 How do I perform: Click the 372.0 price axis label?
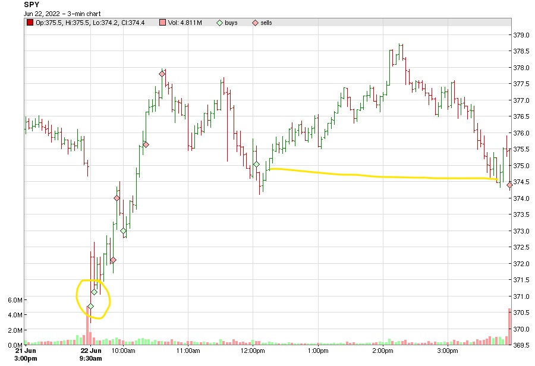pos(521,264)
